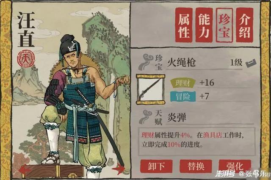Screen dimensions: 271x180
Task: Click the 火绳枪 treasure name
Action: (x=181, y=62)
